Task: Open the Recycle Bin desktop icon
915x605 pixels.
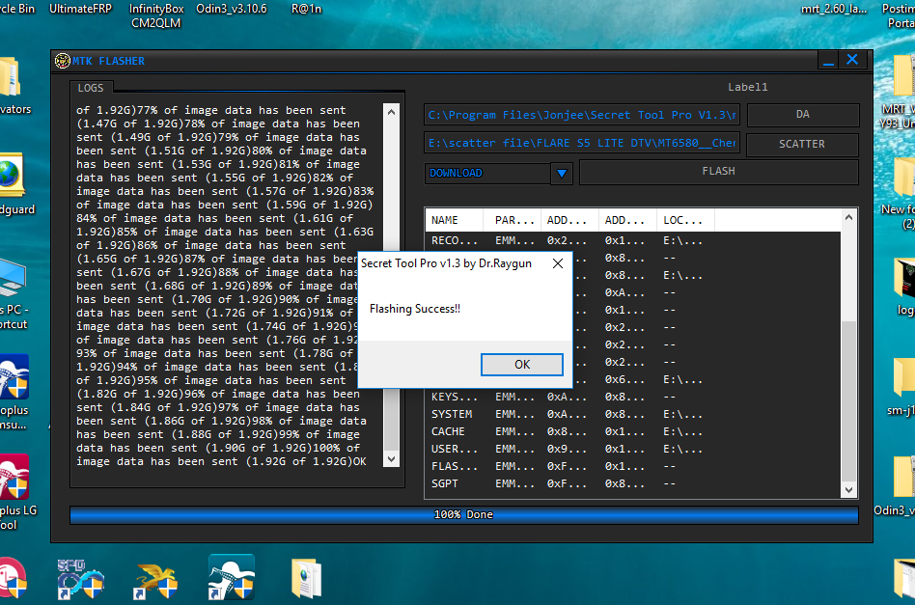Action: tap(17, 9)
